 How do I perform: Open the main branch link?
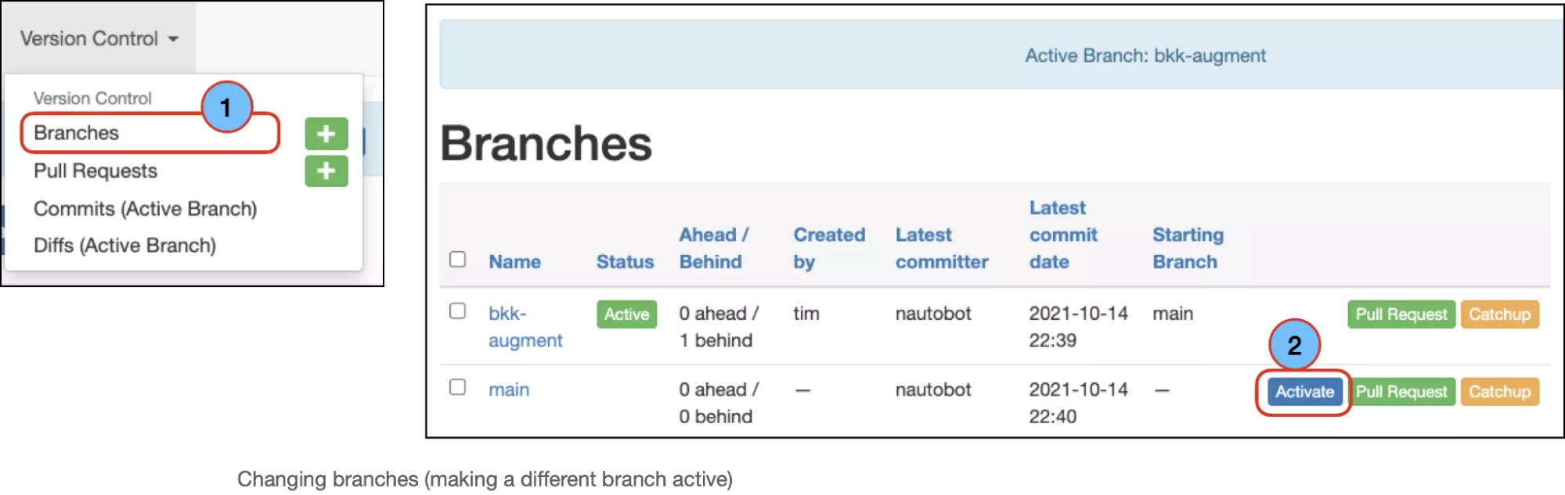pyautogui.click(x=509, y=389)
